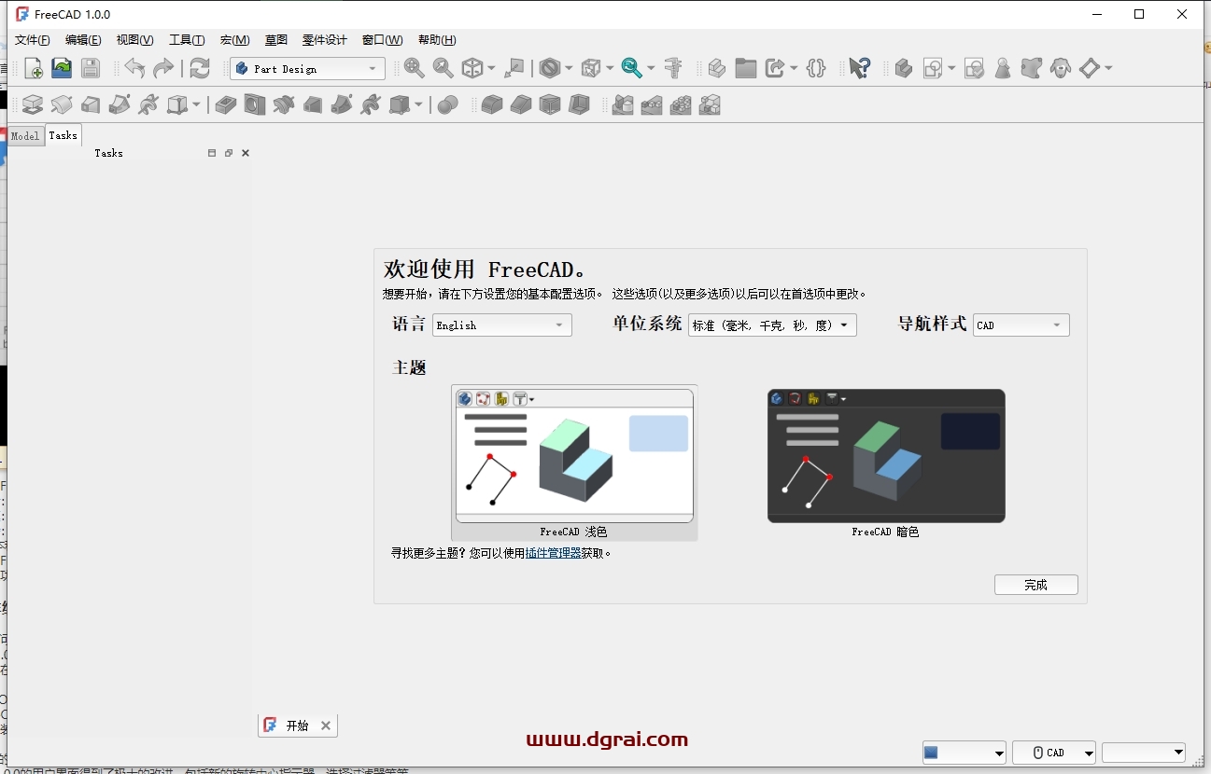Open the 工具(T) menu
The image size is (1211, 774).
pos(187,40)
